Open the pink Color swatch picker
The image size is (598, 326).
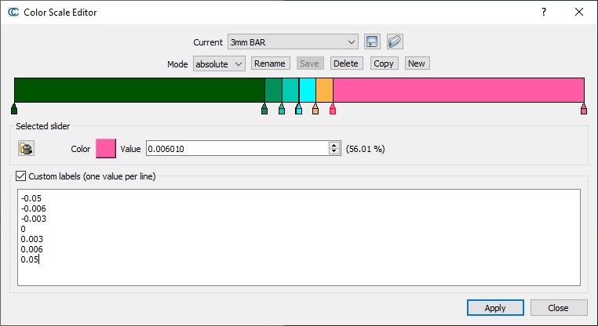pos(105,148)
